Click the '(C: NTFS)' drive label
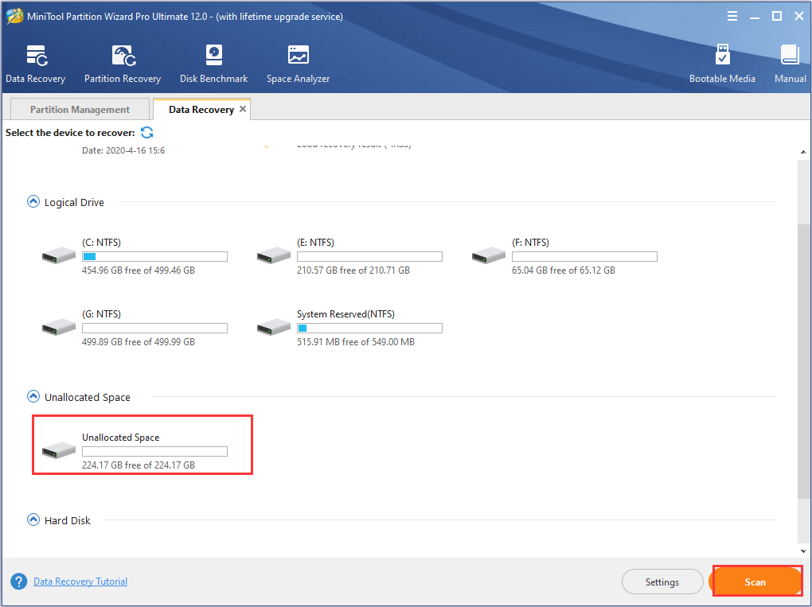Viewport: 812px width, 607px height. [102, 242]
